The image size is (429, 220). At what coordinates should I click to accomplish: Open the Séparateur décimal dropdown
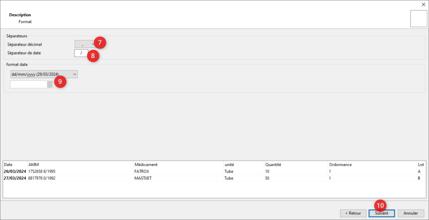85,44
